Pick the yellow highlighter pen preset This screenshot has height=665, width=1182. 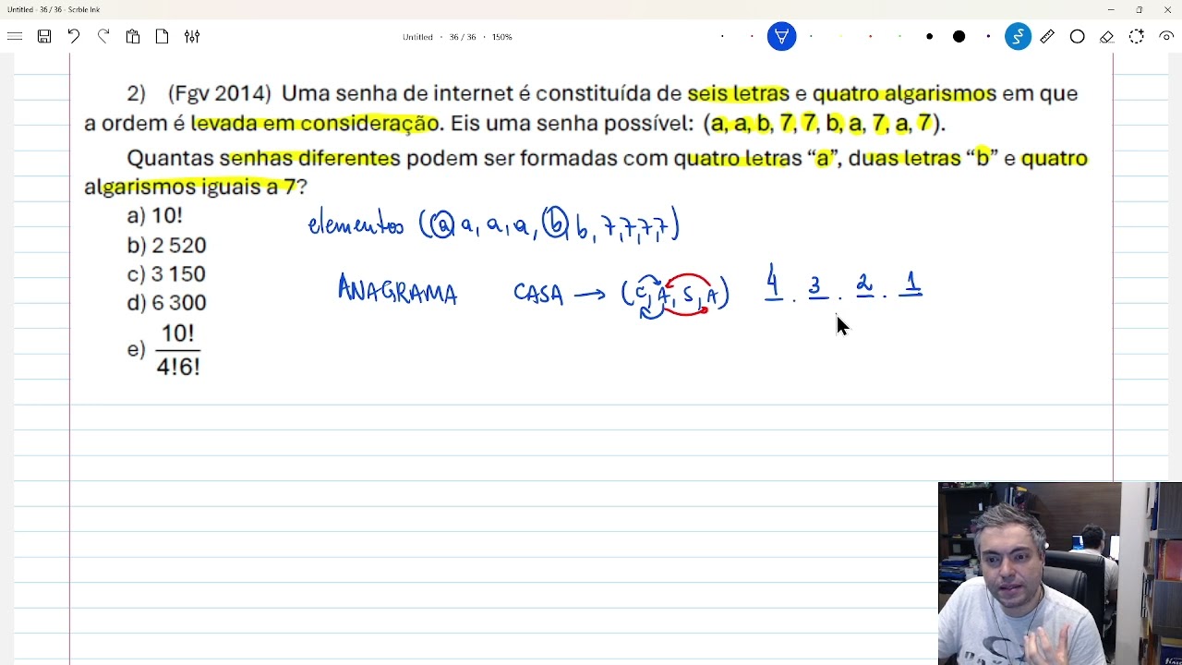coord(840,37)
